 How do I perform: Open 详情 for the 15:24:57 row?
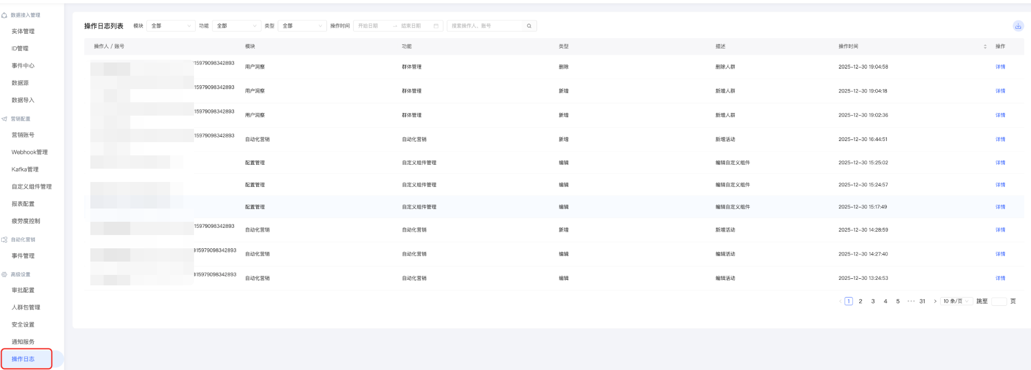point(1000,185)
